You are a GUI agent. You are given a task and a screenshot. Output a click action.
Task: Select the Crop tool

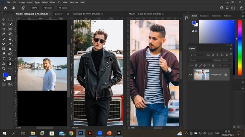4,29
